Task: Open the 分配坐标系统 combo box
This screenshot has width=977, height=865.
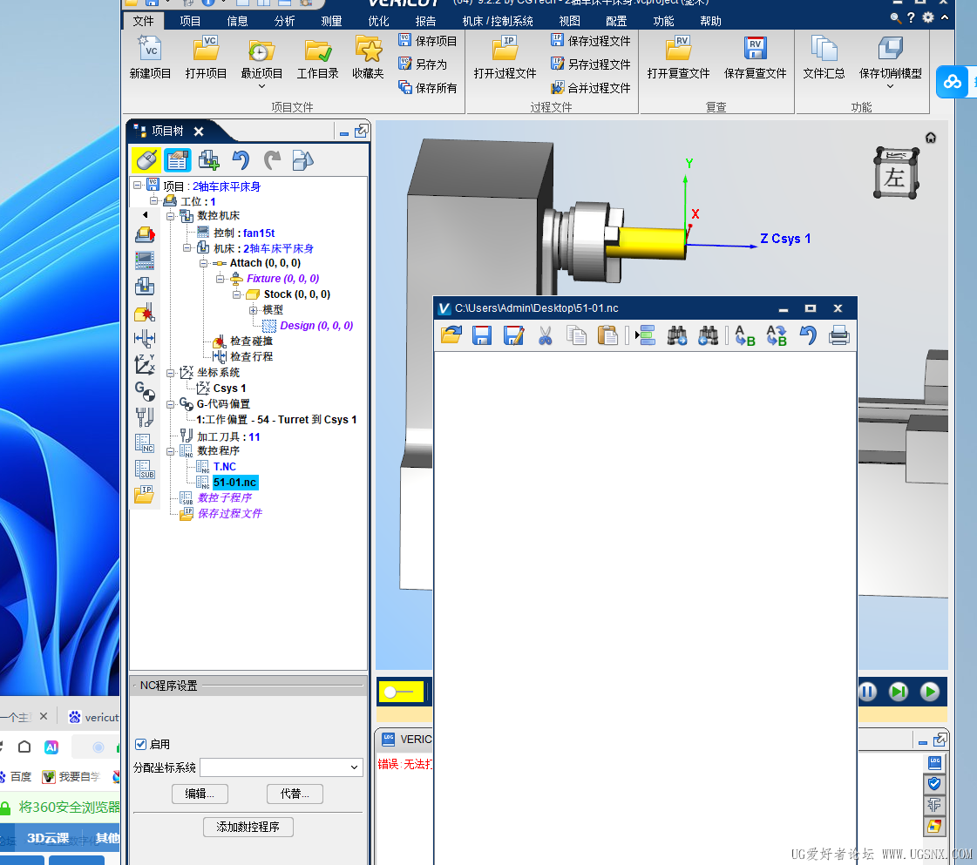Action: coord(281,767)
